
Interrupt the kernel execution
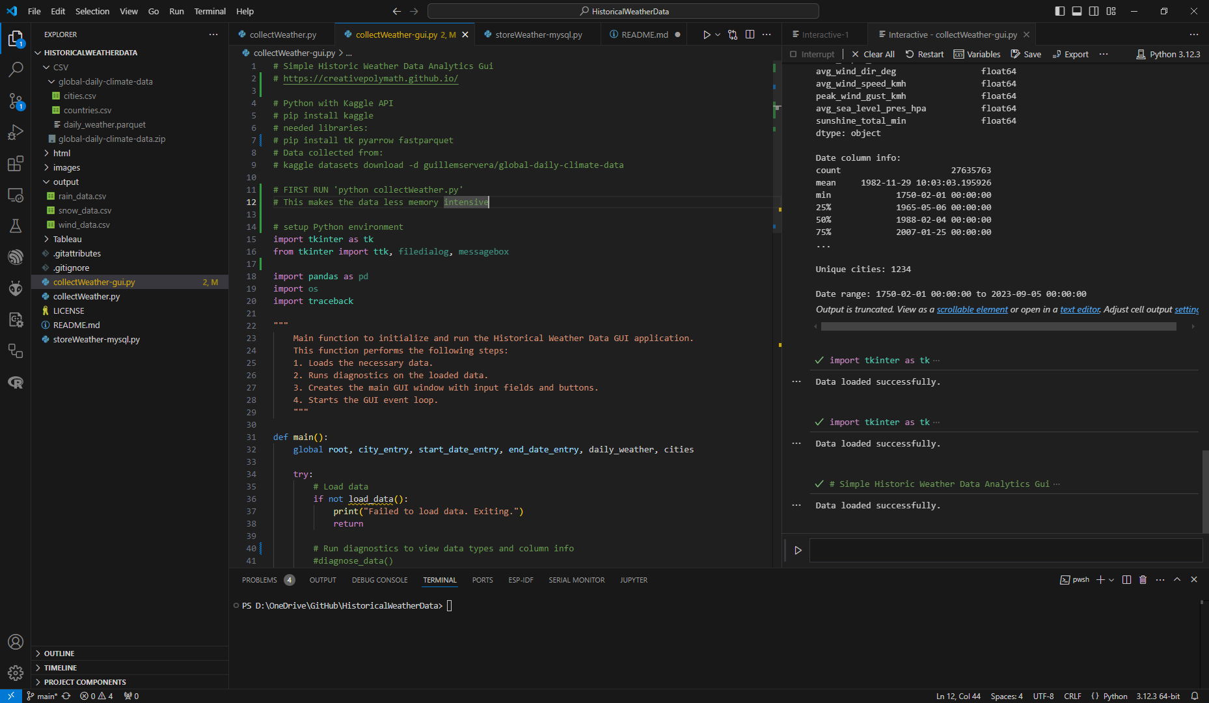[811, 54]
